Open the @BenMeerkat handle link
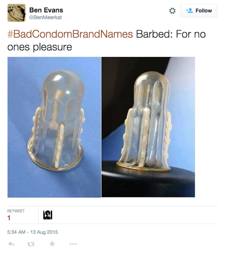The image size is (225, 253). pos(45,17)
